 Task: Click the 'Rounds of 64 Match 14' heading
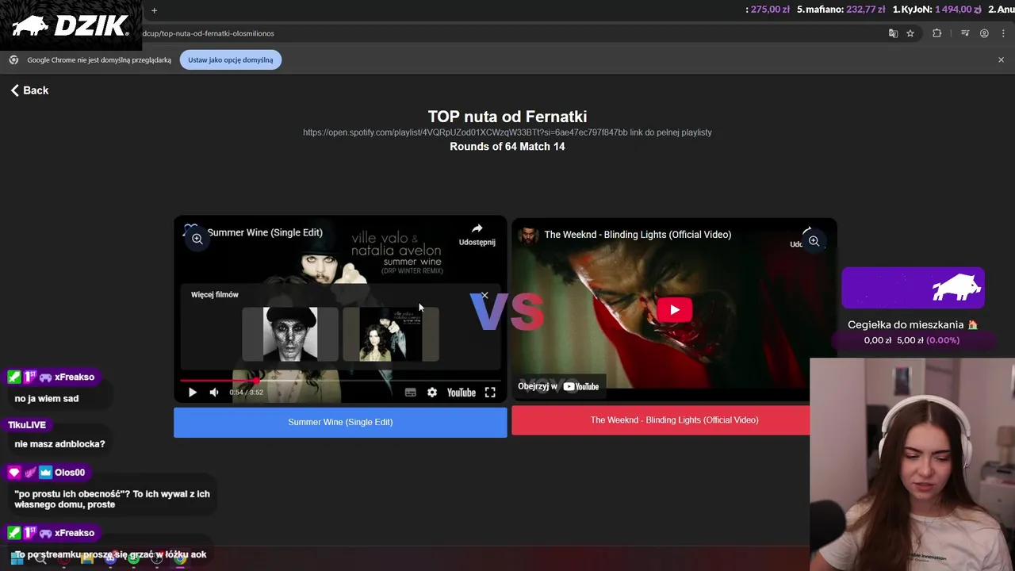click(x=507, y=147)
